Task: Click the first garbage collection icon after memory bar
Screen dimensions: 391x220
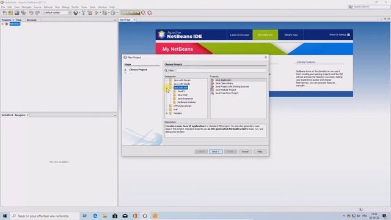Action: click(144, 13)
